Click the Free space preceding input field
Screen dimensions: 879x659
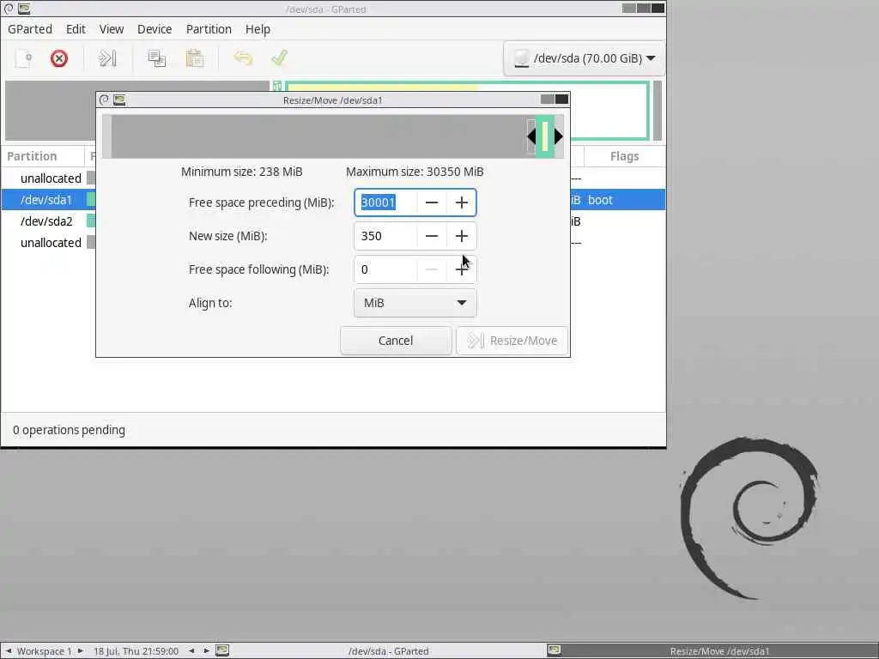385,203
